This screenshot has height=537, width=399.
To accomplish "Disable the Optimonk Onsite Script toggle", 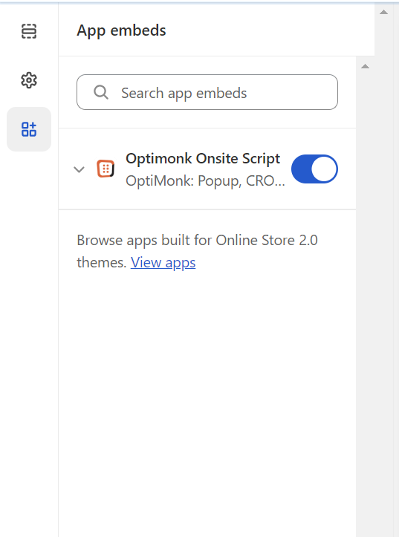I will click(314, 169).
